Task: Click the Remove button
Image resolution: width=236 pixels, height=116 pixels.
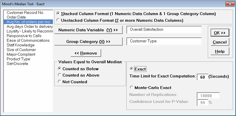Action: tap(86, 53)
